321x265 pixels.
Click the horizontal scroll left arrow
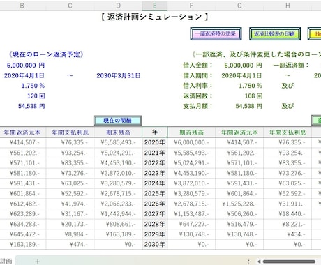click(x=259, y=262)
